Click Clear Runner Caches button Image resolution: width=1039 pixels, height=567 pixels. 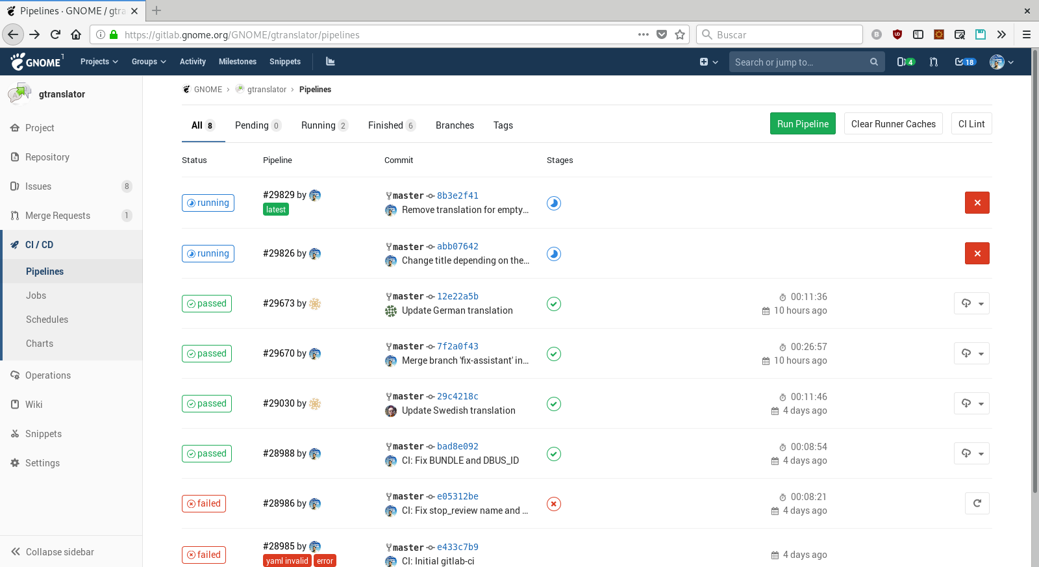894,124
